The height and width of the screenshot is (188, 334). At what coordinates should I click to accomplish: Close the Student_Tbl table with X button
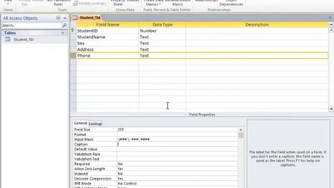point(330,18)
